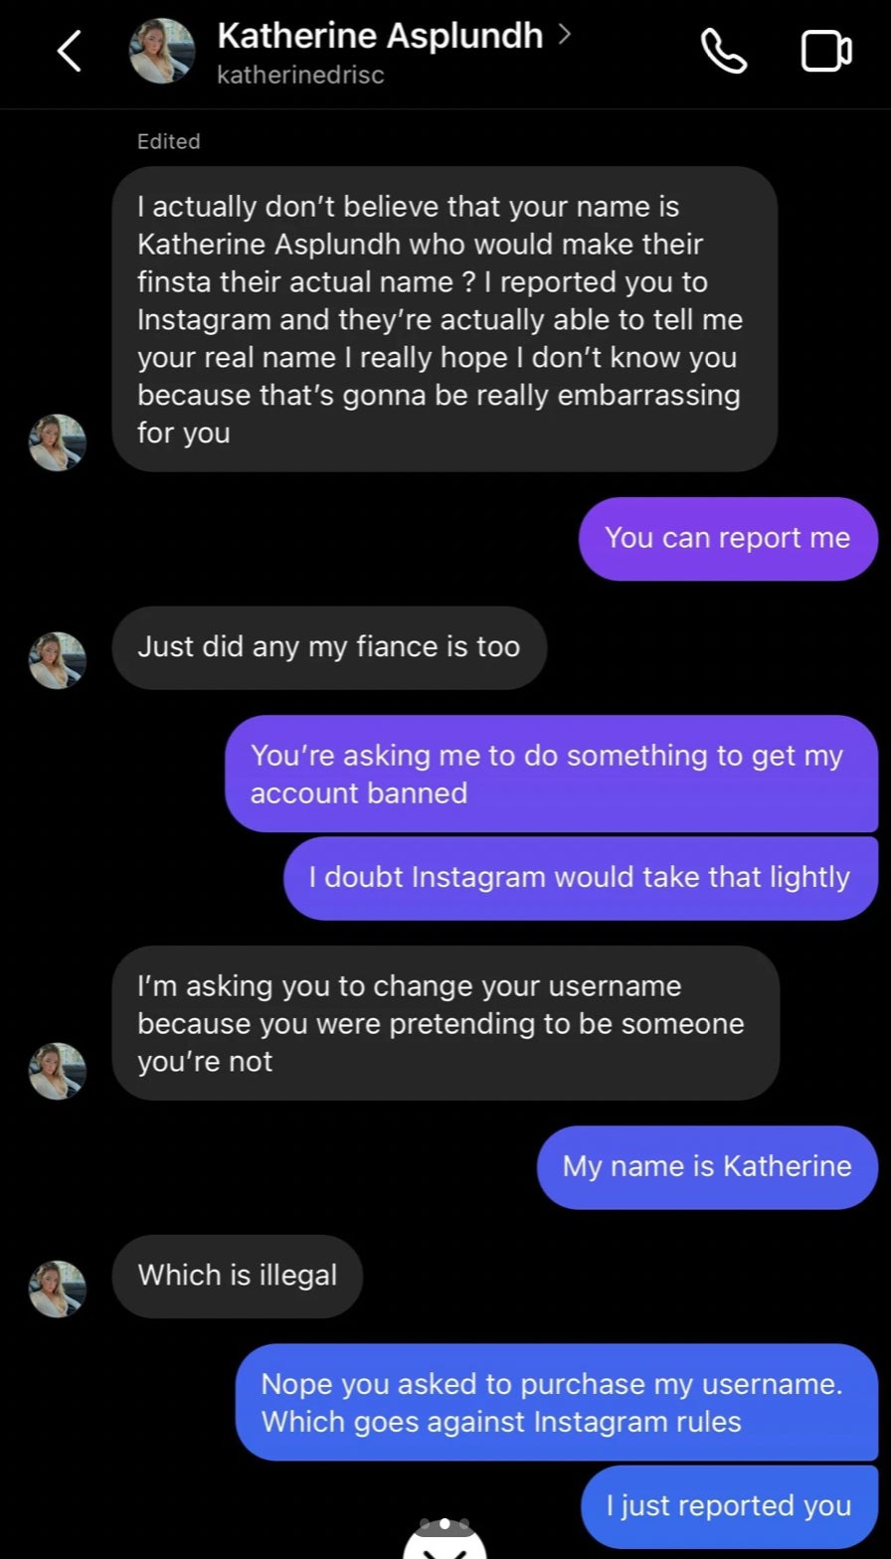The height and width of the screenshot is (1559, 891).
Task: Tap the "Nope you asked to purchase" bubble
Action: point(556,1402)
